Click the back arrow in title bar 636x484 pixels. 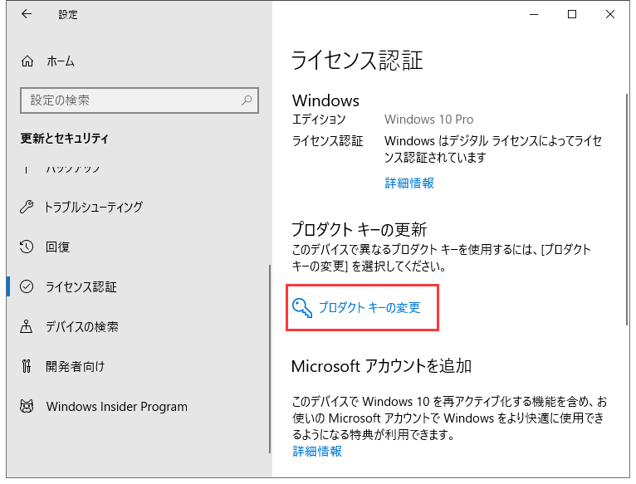click(27, 14)
